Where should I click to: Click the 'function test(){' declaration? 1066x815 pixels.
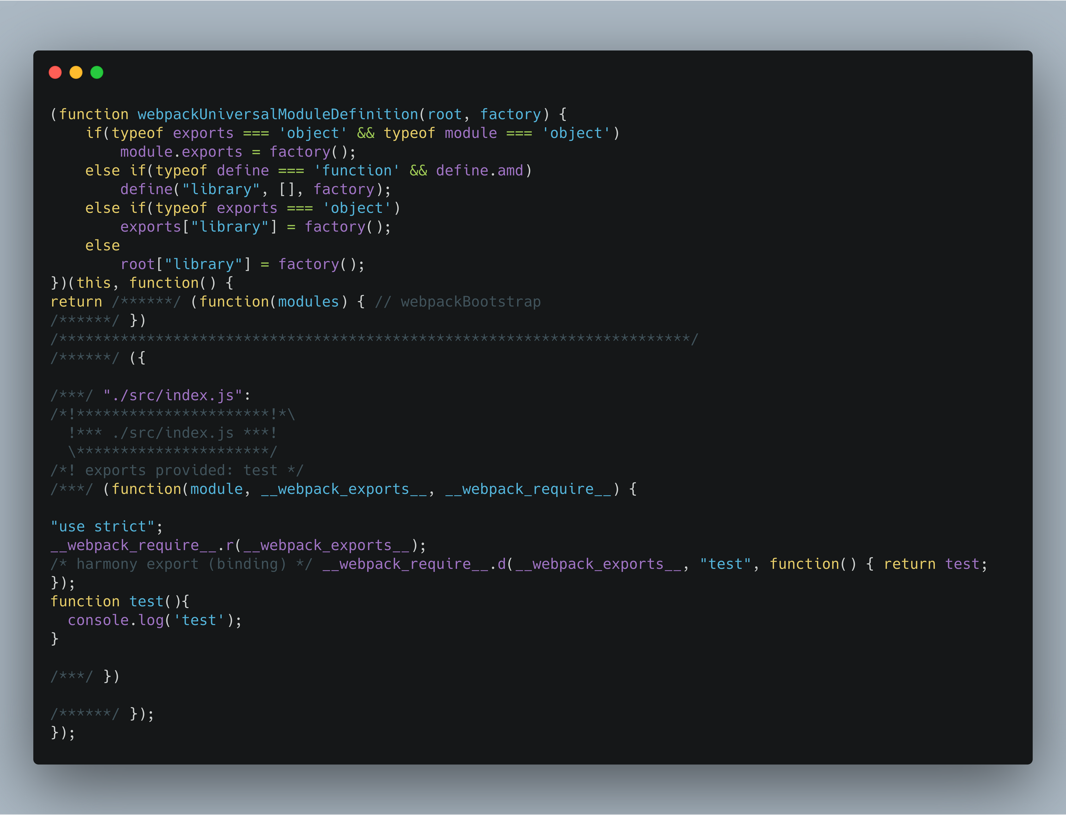pos(120,601)
